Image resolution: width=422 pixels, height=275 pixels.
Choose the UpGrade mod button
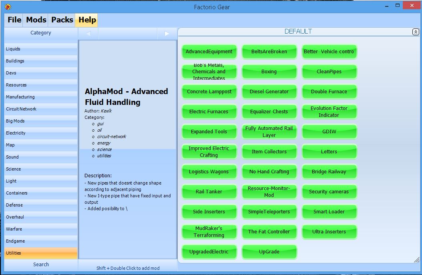coord(269,252)
